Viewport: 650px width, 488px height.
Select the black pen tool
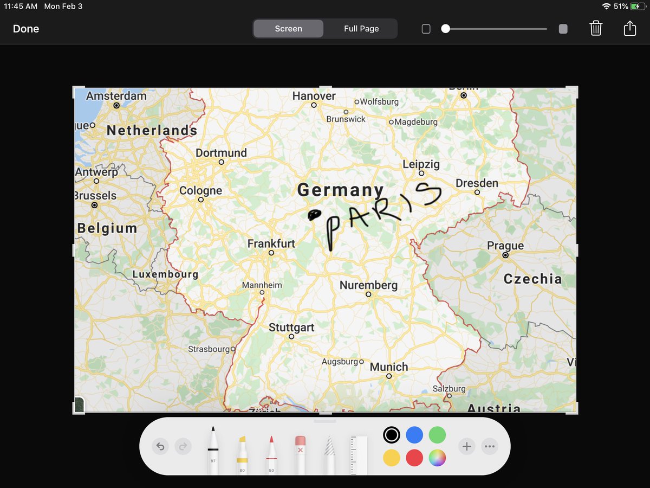[213, 450]
